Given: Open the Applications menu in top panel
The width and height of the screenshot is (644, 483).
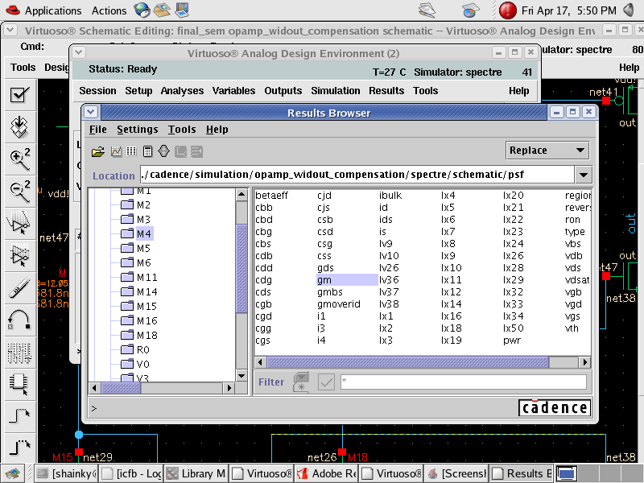Looking at the screenshot, I should (x=53, y=10).
